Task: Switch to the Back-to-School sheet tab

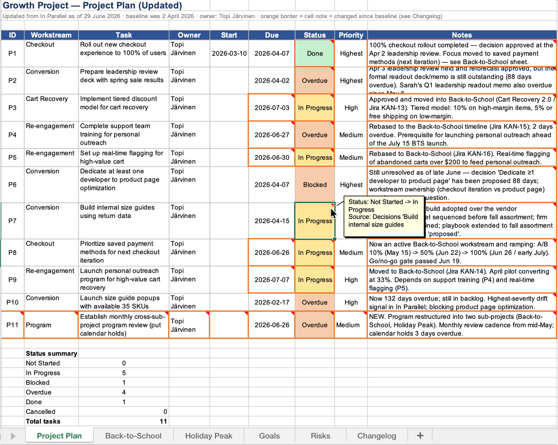Action: coord(133,436)
